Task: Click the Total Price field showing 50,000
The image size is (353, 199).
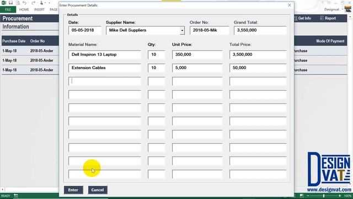Action: 258,68
